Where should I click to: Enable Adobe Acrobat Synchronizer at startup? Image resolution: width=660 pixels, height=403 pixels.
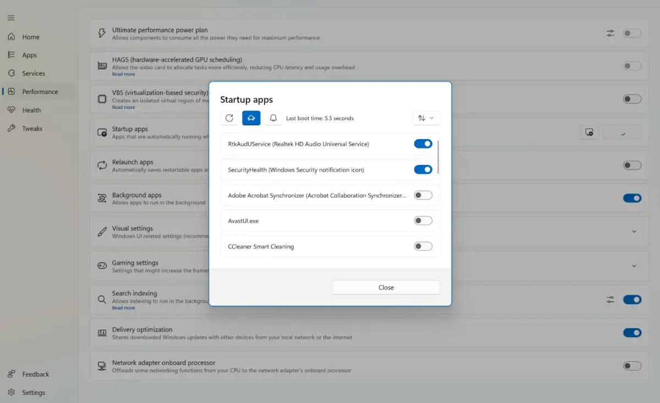pos(423,195)
